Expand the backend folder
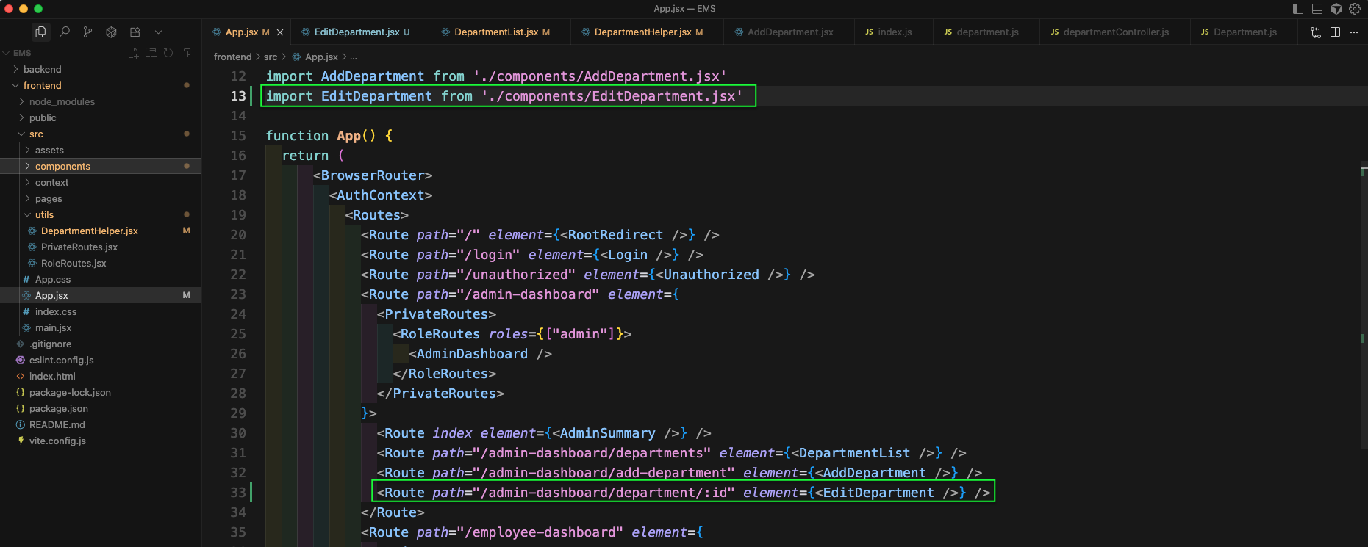This screenshot has height=547, width=1368. pos(101,69)
